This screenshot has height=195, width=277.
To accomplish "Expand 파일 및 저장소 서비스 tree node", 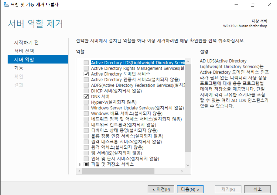I will [80, 164].
